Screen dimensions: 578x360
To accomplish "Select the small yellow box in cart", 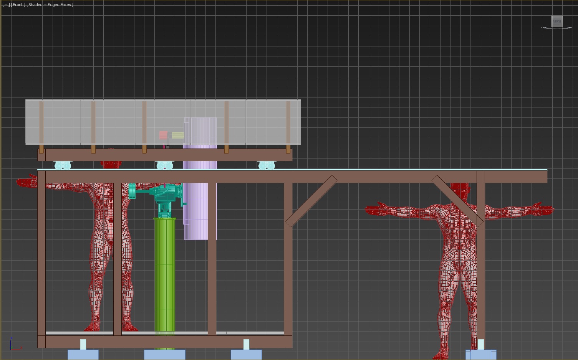I will click(178, 135).
